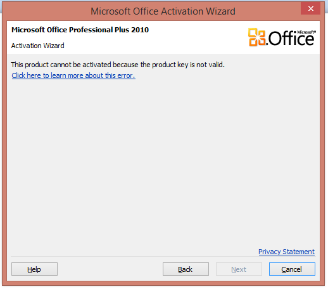The image size is (328, 289).
Task: Go Back to the previous wizard step
Action: [x=186, y=269]
